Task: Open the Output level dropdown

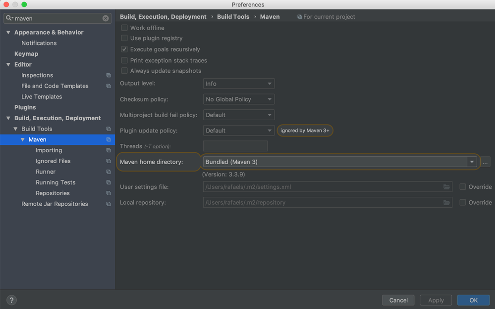Action: tap(238, 84)
